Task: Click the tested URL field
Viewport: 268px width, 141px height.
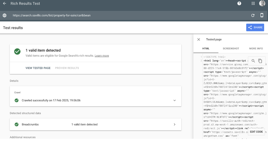Action: (52, 15)
